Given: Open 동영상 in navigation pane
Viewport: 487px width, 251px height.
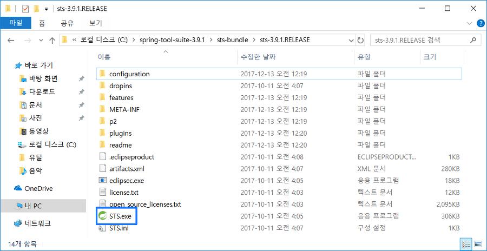Looking at the screenshot, I should click(x=34, y=131).
